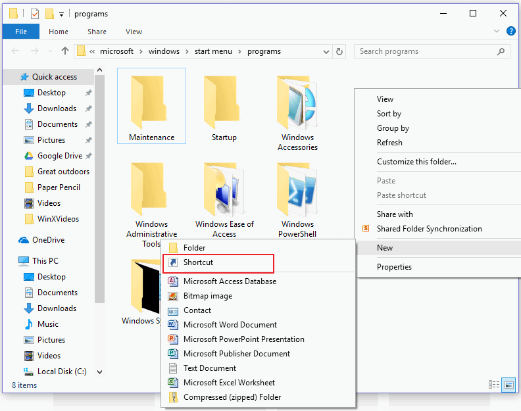Click the Refresh button in address bar

pyautogui.click(x=339, y=51)
